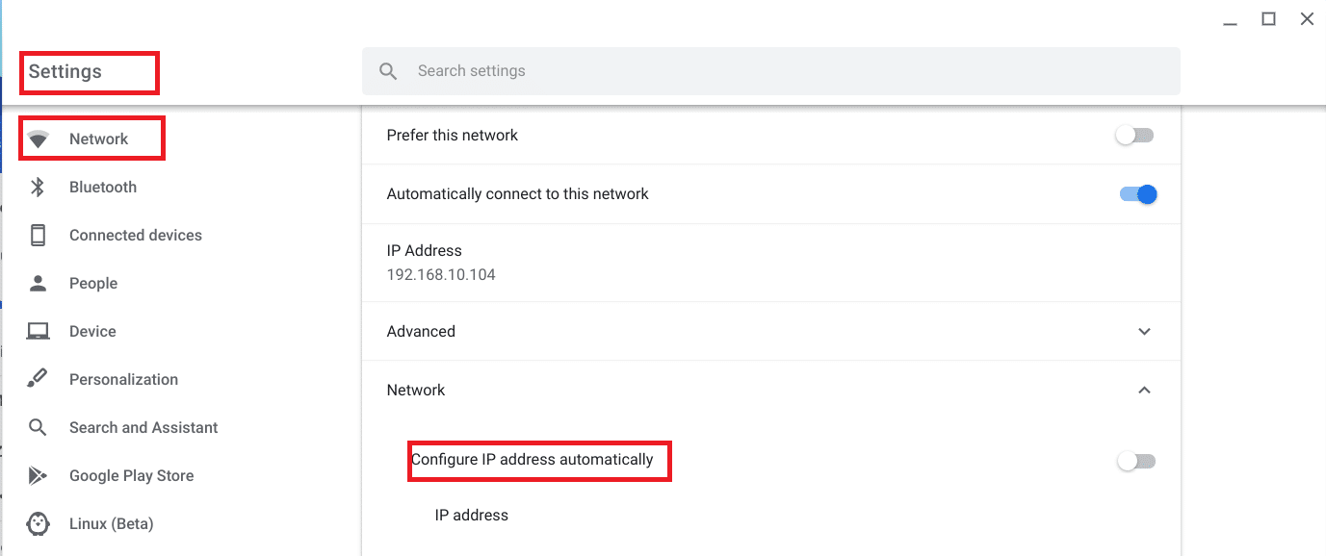1326x556 pixels.
Task: Open Connected devices via phone icon
Action: (39, 235)
